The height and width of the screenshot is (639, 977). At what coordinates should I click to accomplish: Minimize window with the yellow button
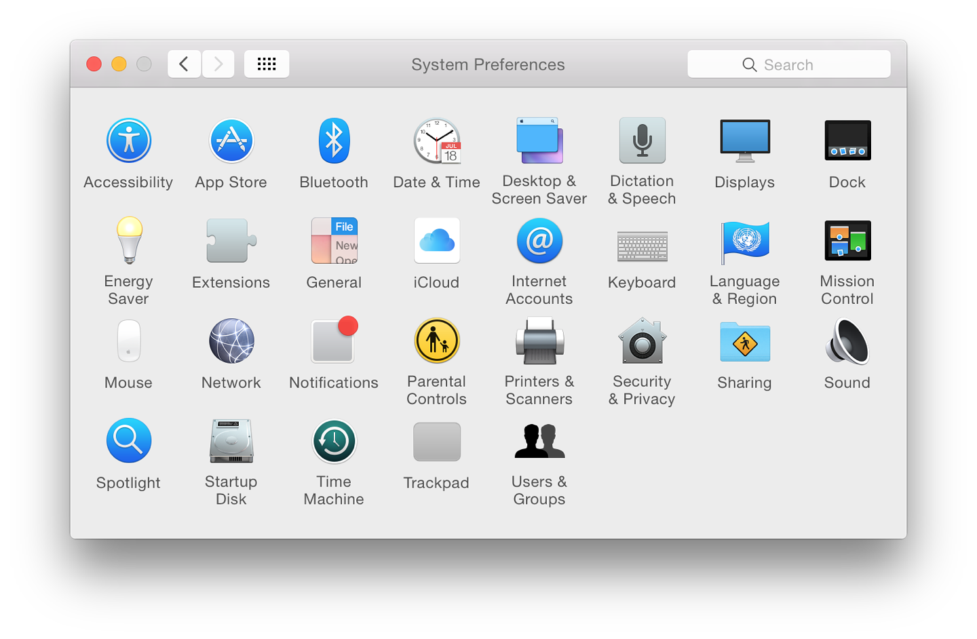pos(119,64)
